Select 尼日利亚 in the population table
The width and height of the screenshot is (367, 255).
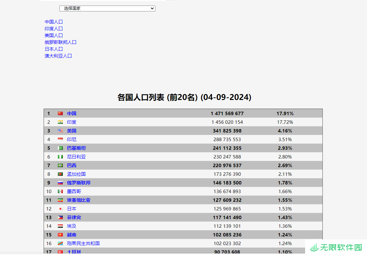[76, 157]
